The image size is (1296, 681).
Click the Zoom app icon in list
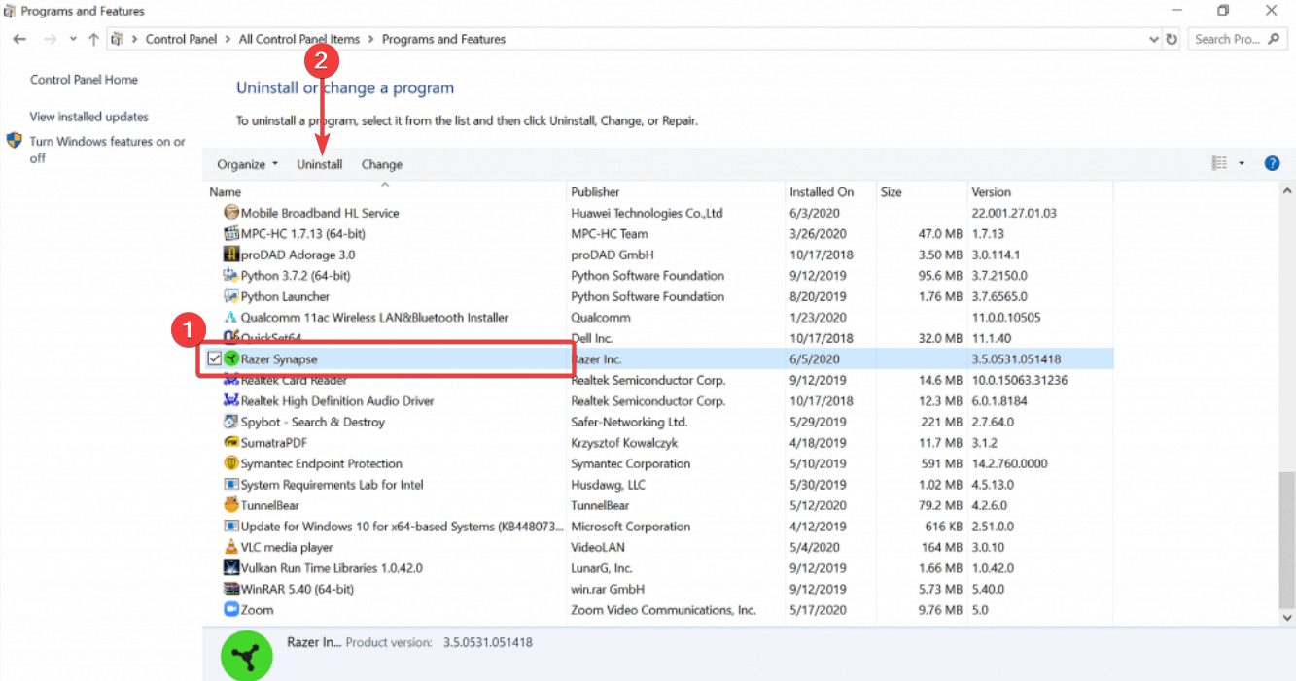tap(231, 610)
